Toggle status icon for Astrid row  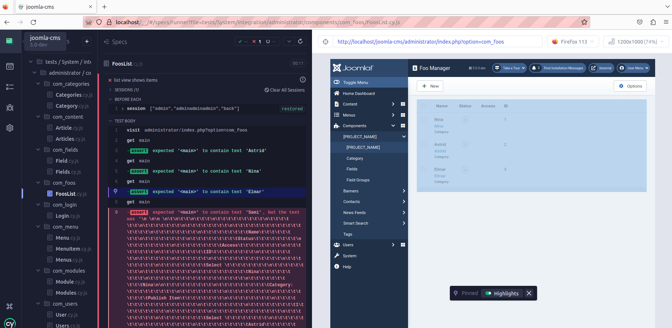[465, 144]
